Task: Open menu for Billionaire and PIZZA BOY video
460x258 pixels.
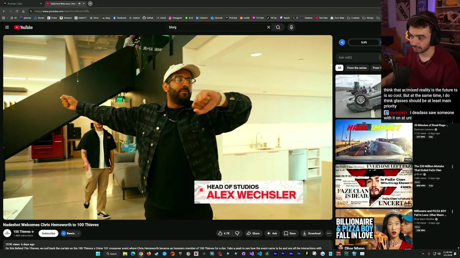Action: (452, 211)
